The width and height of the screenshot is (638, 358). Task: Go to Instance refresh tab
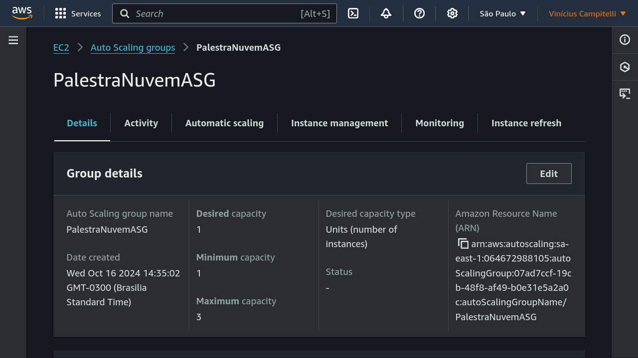(526, 123)
